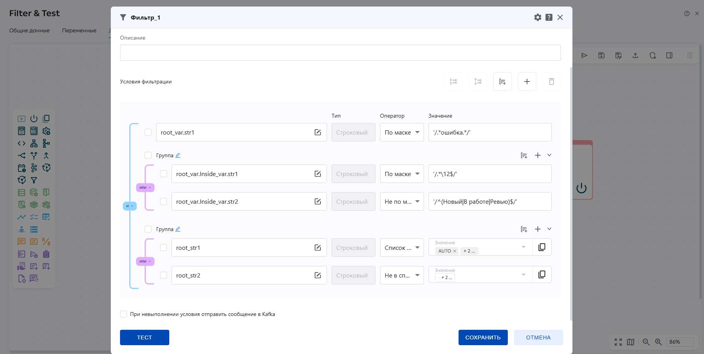The width and height of the screenshot is (704, 354).
Task: Open 'Не в сп...' operator dropdown for root_str2
Action: 402,275
